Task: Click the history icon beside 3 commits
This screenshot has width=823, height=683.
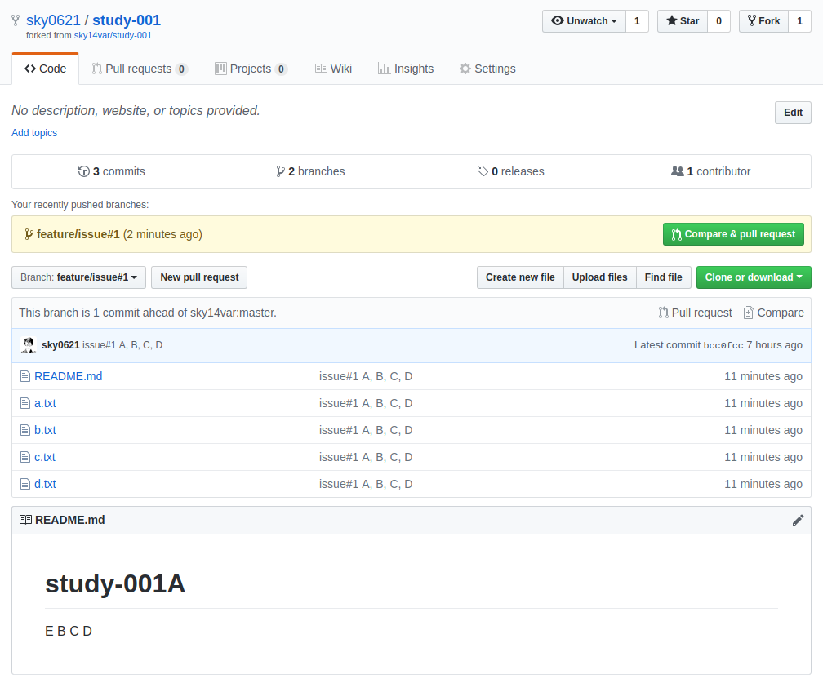Action: 83,171
